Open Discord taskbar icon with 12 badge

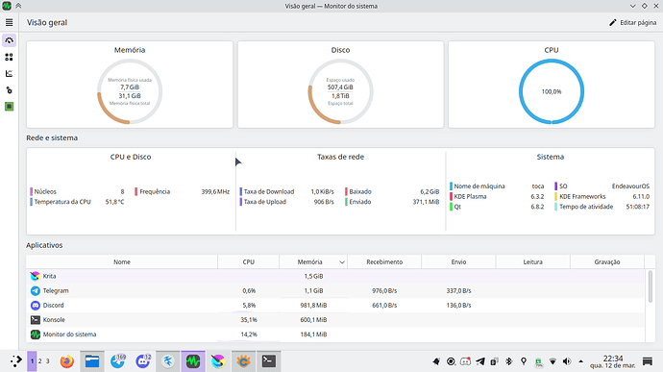coord(143,361)
